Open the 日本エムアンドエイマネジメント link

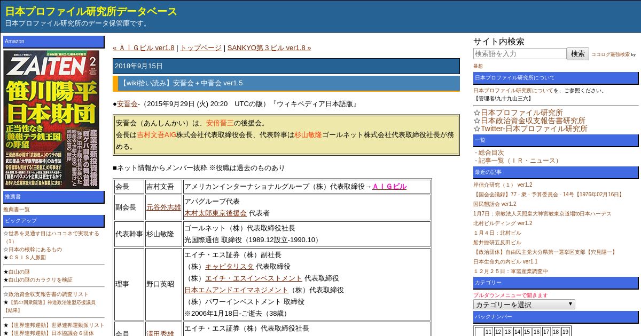tap(236, 290)
